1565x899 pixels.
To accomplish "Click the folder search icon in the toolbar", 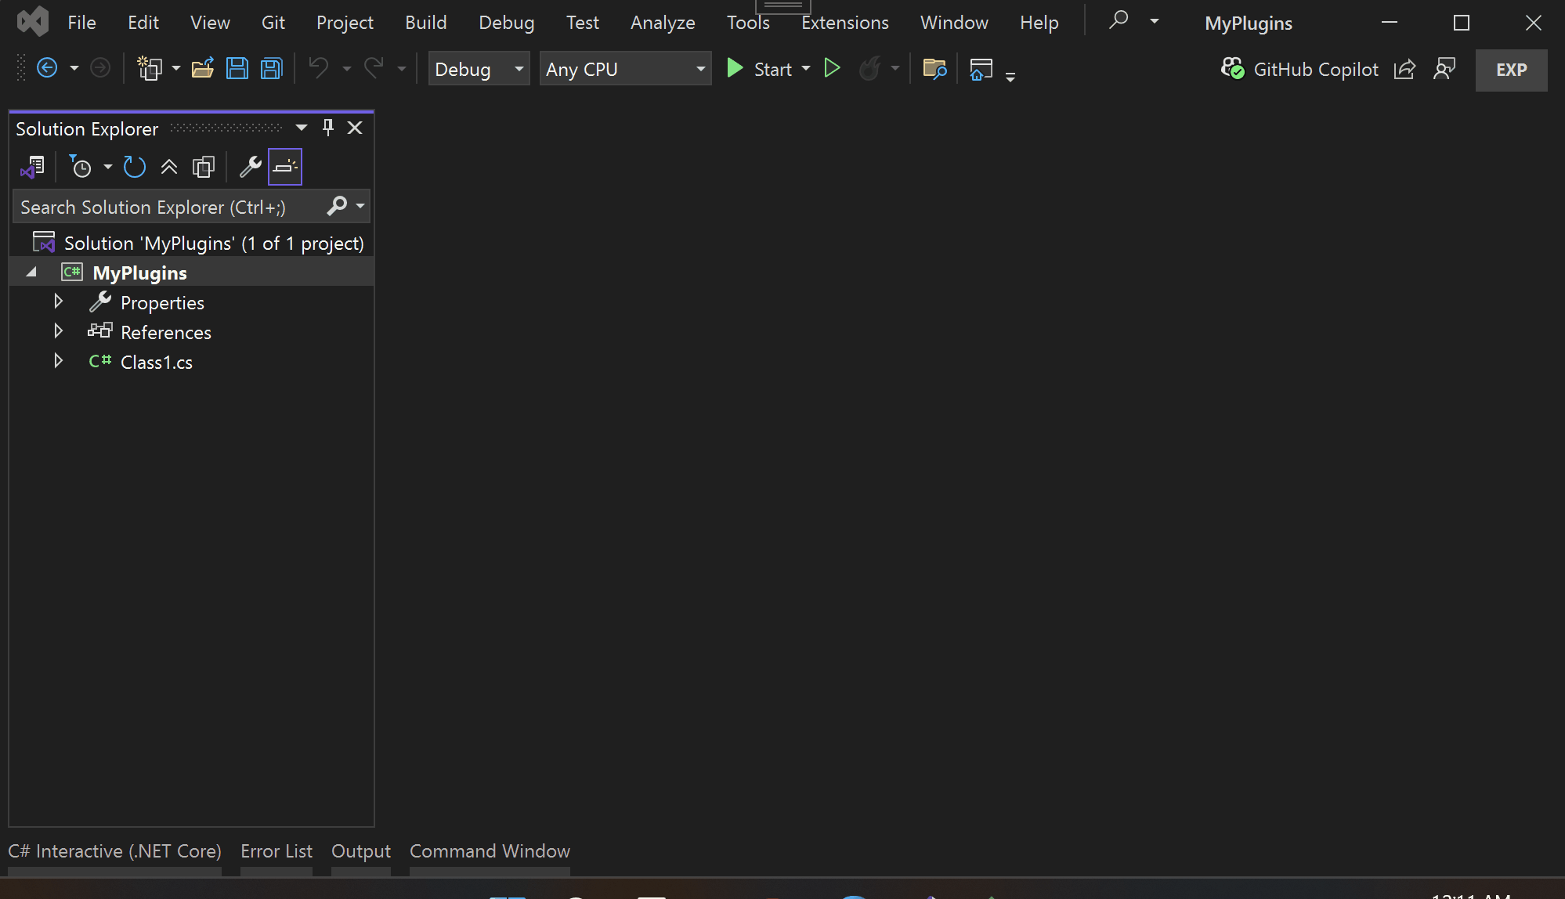I will [934, 69].
